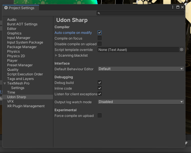Open Preset Manager settings

[x=20, y=65]
